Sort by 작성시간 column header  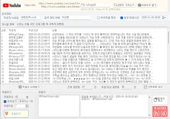point(39,30)
